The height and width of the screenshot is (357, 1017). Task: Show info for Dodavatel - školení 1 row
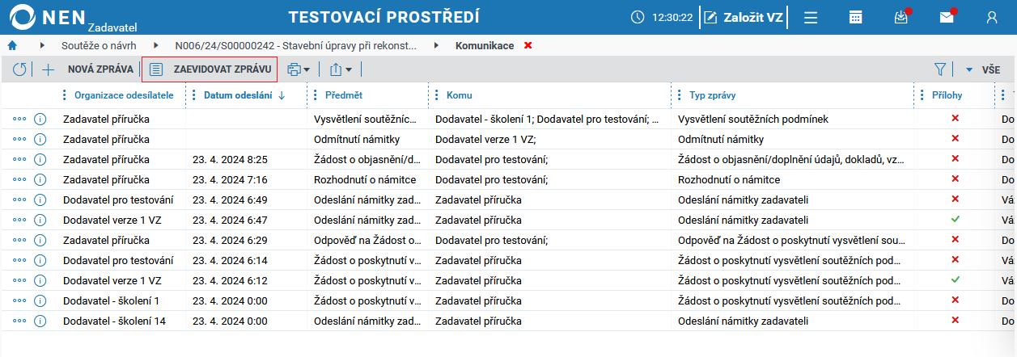40,300
